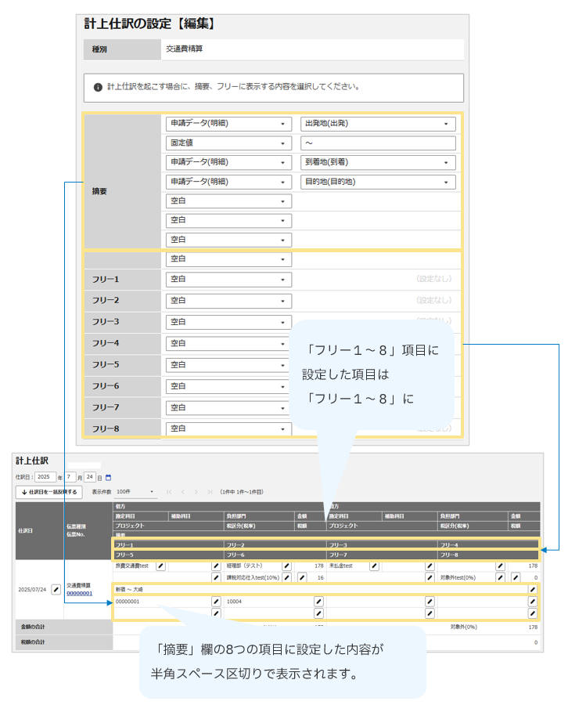Edit the 経理部 (テスト) department cell
The width and height of the screenshot is (568, 705).
pos(287,566)
